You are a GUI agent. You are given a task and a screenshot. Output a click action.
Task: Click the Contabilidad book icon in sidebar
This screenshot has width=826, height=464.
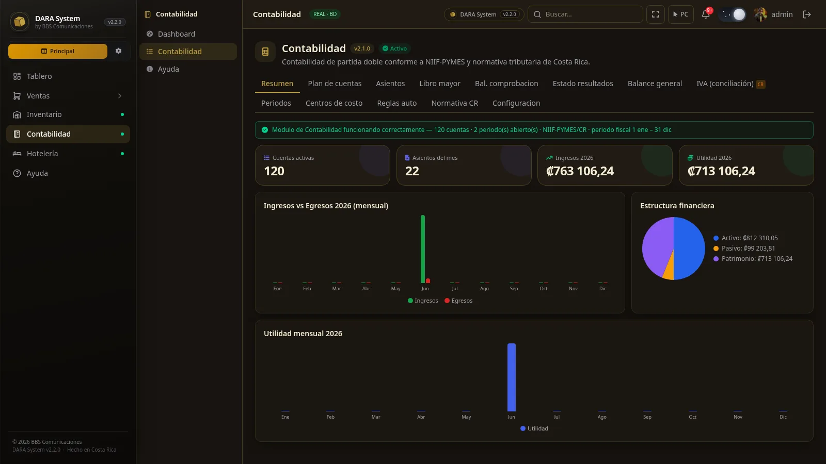(17, 134)
